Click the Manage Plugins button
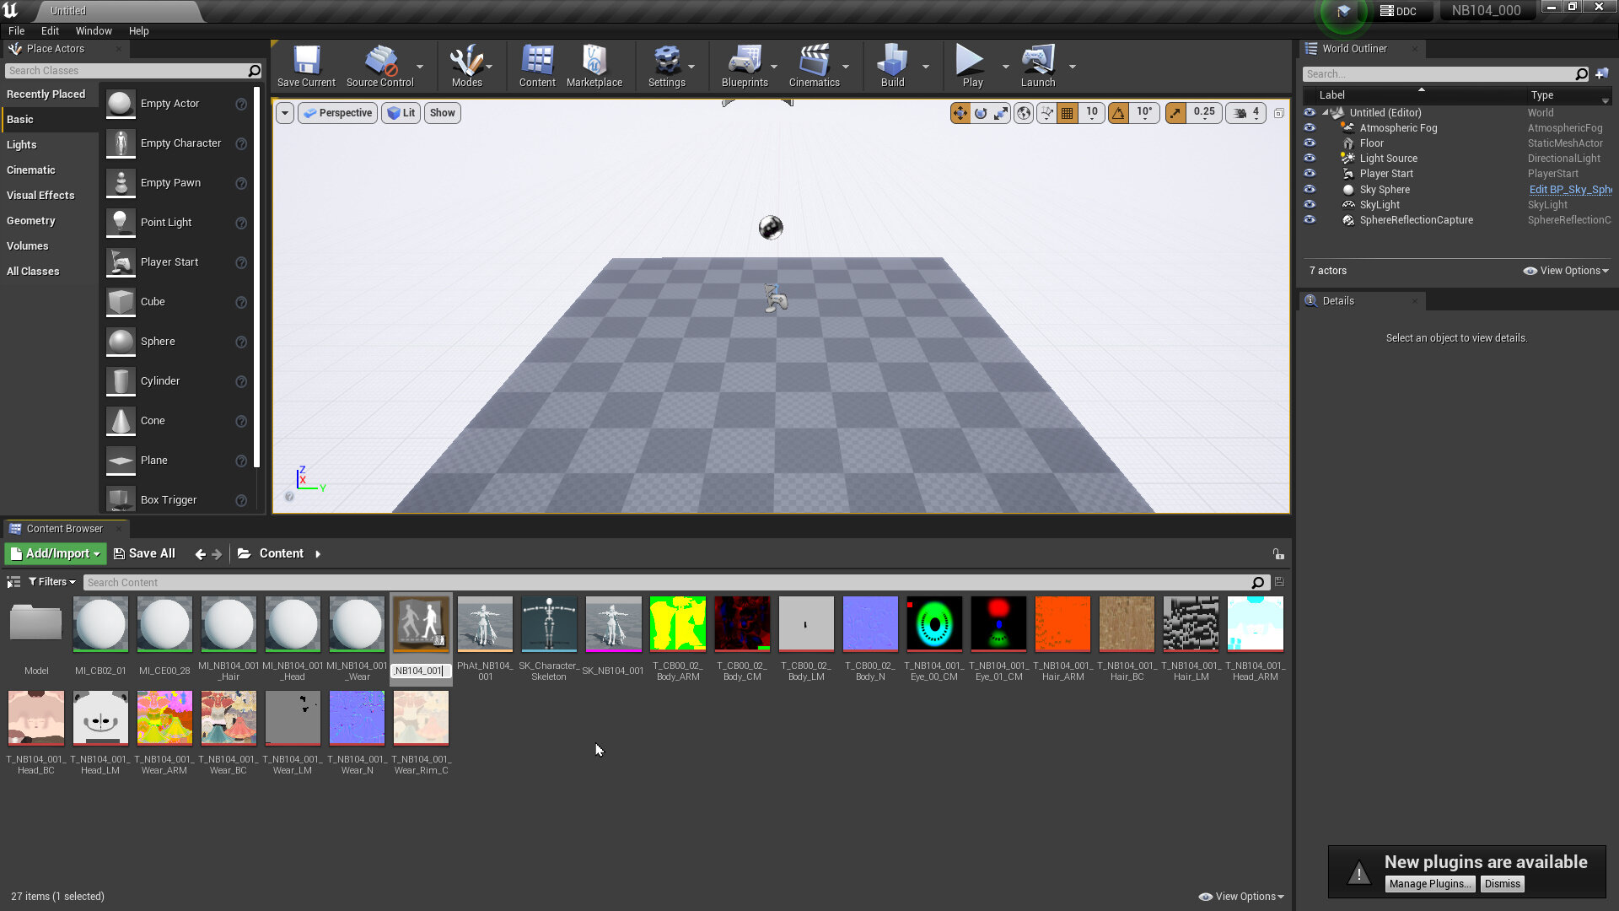The image size is (1619, 911). coord(1430,884)
